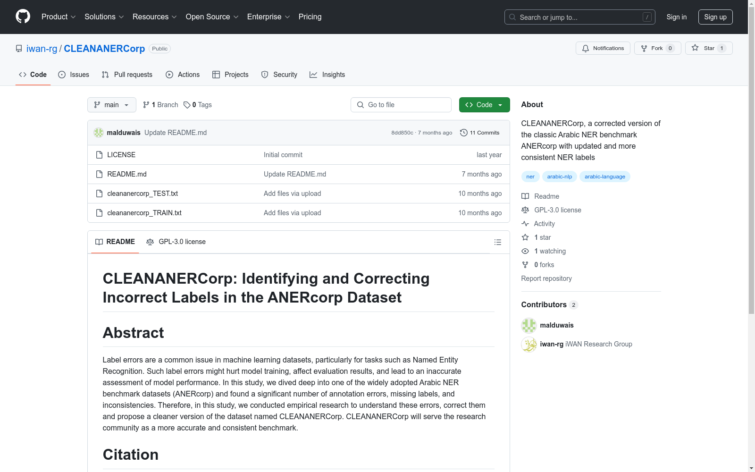Select the README.md file icon
The width and height of the screenshot is (755, 472).
(99, 174)
